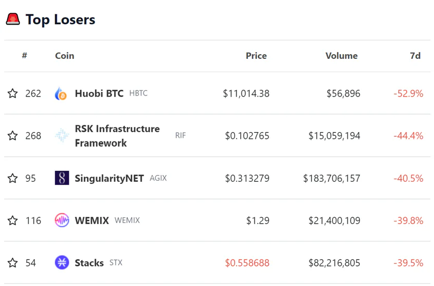The height and width of the screenshot is (286, 434).
Task: Sort by the Price column header
Action: (x=256, y=56)
